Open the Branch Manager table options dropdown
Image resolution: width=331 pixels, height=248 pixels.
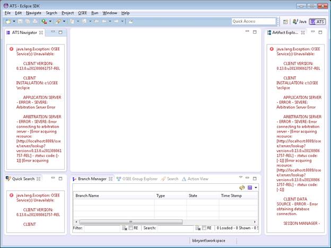tap(256, 188)
